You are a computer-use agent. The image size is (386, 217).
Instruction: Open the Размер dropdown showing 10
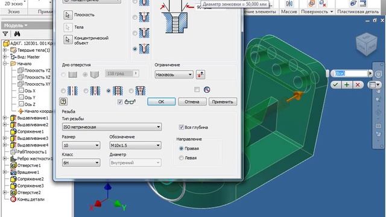81,145
